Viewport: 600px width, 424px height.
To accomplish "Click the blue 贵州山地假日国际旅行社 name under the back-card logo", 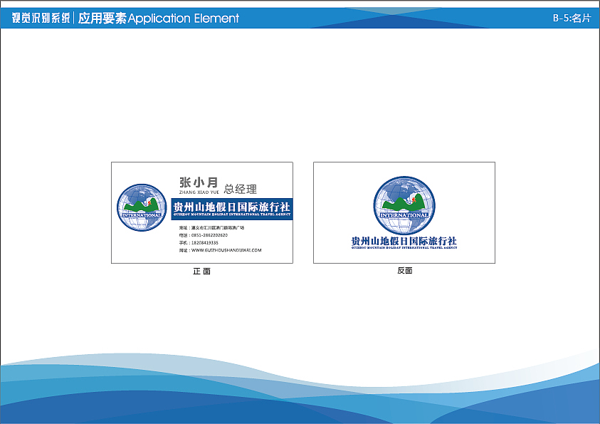I will (x=404, y=241).
